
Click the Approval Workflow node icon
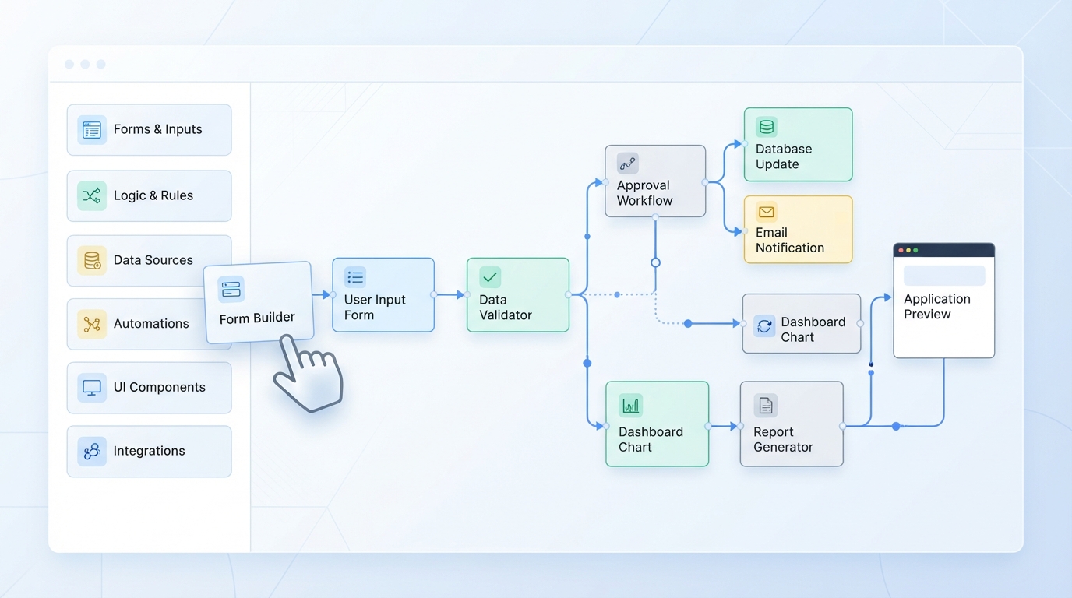pyautogui.click(x=628, y=164)
